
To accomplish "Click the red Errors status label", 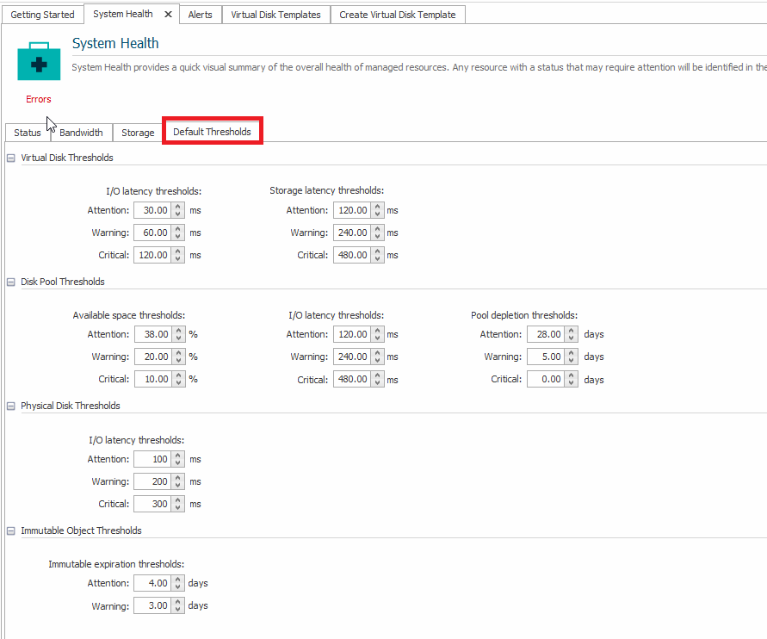I will click(38, 99).
